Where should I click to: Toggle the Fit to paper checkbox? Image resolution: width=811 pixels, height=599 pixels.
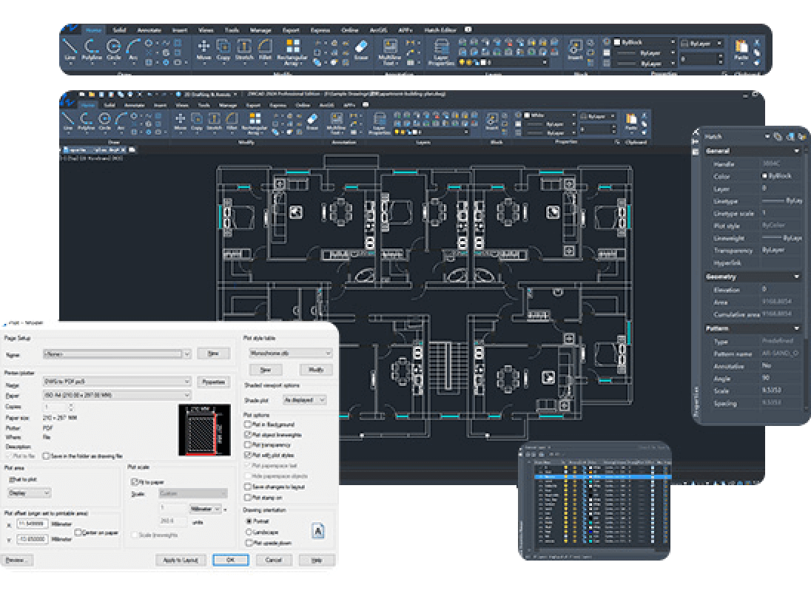coord(134,481)
